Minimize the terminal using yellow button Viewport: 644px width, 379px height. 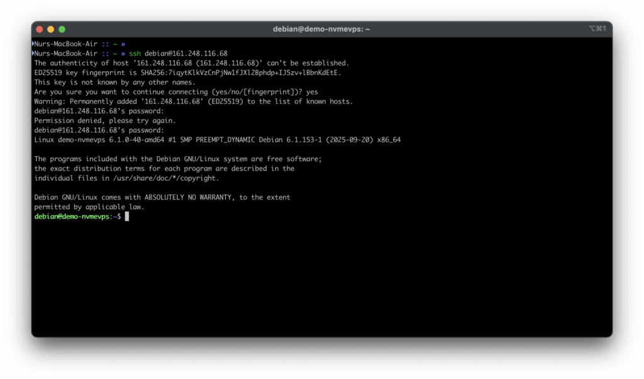[51, 29]
